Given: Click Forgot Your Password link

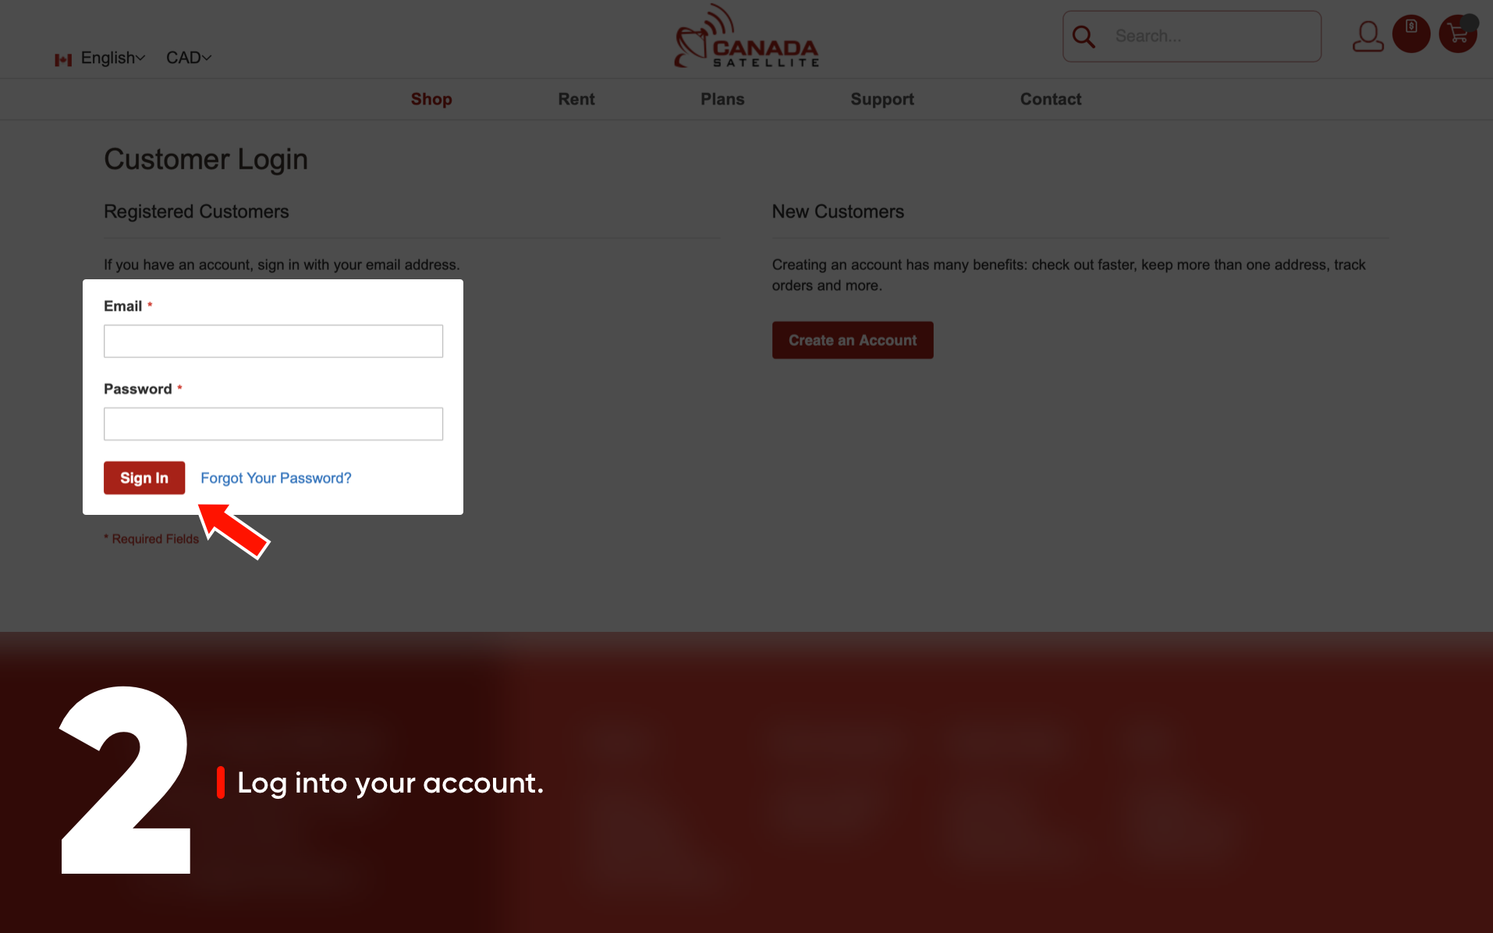Looking at the screenshot, I should pyautogui.click(x=276, y=478).
